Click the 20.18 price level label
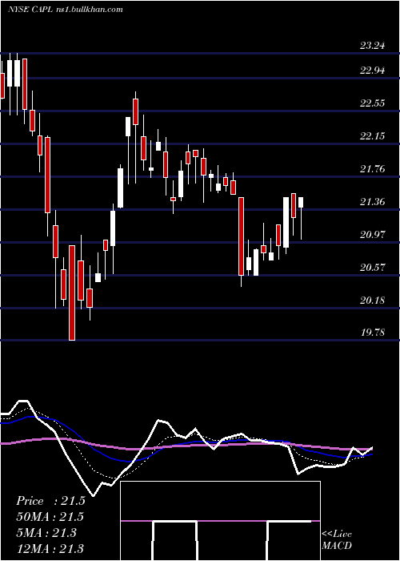The height and width of the screenshot is (561, 400). tap(373, 301)
